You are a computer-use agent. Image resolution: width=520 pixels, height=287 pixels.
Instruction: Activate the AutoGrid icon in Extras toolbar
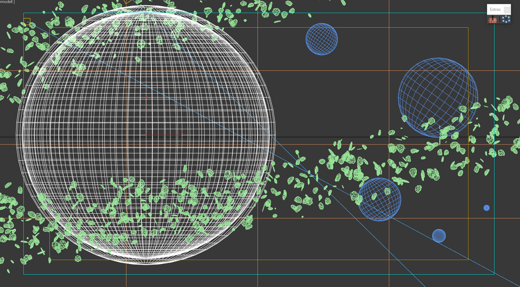[x=493, y=19]
